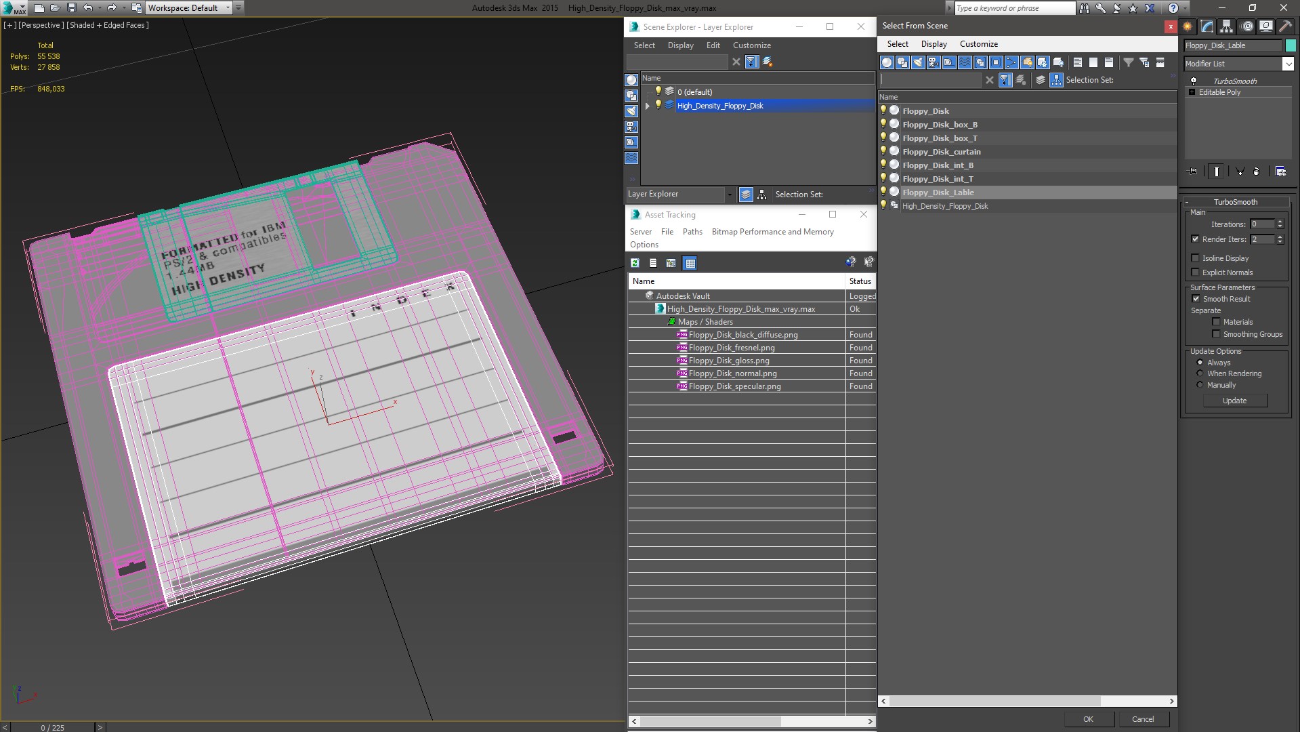This screenshot has height=732, width=1300.
Task: Switch to Sort by Layer in Select From Scene
Action: 1041,80
